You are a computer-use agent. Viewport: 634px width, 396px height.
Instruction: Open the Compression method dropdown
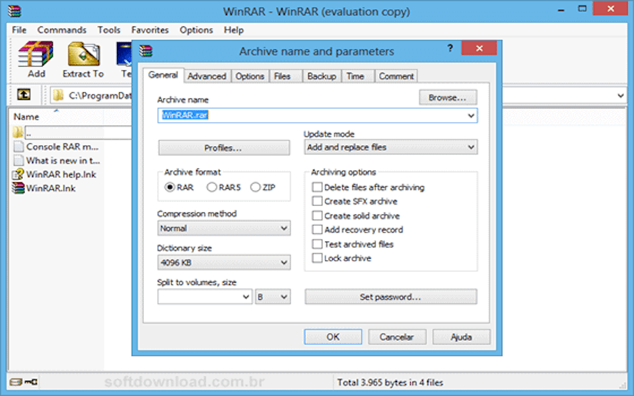(224, 228)
